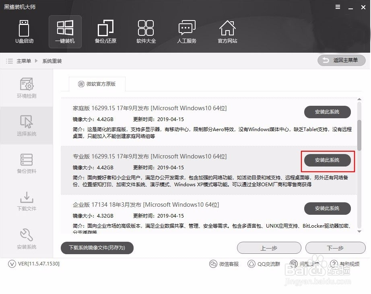371x294 pixels.
Task: Click the 黑鲨装机大师 window title
Action: pyautogui.click(x=20, y=7)
